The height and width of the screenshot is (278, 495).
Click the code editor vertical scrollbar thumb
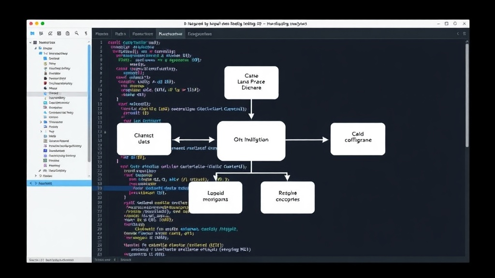(x=467, y=95)
